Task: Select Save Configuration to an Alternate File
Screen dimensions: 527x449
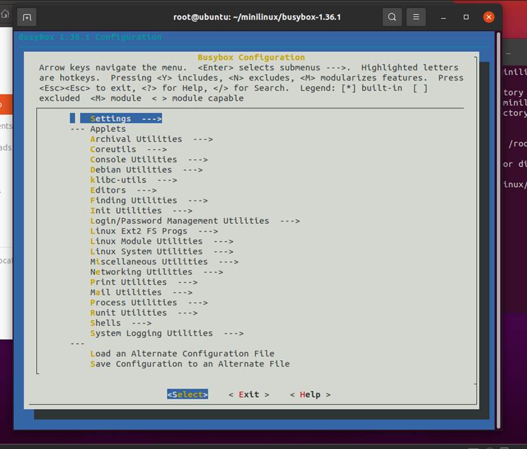Action: coord(190,364)
